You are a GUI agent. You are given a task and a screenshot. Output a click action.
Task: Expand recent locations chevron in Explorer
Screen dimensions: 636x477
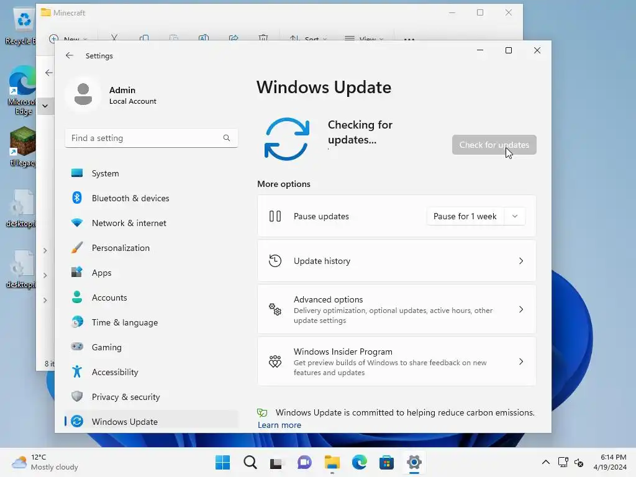(45, 106)
